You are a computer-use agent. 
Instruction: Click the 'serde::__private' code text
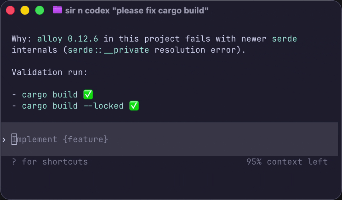pyautogui.click(x=108, y=50)
